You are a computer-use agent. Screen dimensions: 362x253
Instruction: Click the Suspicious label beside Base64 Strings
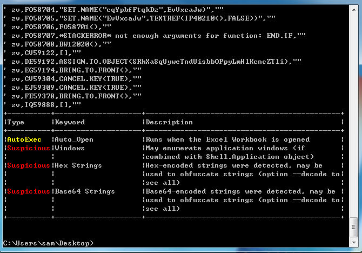pos(29,191)
